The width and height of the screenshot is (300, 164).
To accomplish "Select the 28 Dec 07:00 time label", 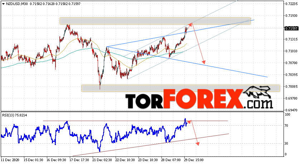I will pyautogui.click(x=171, y=160).
